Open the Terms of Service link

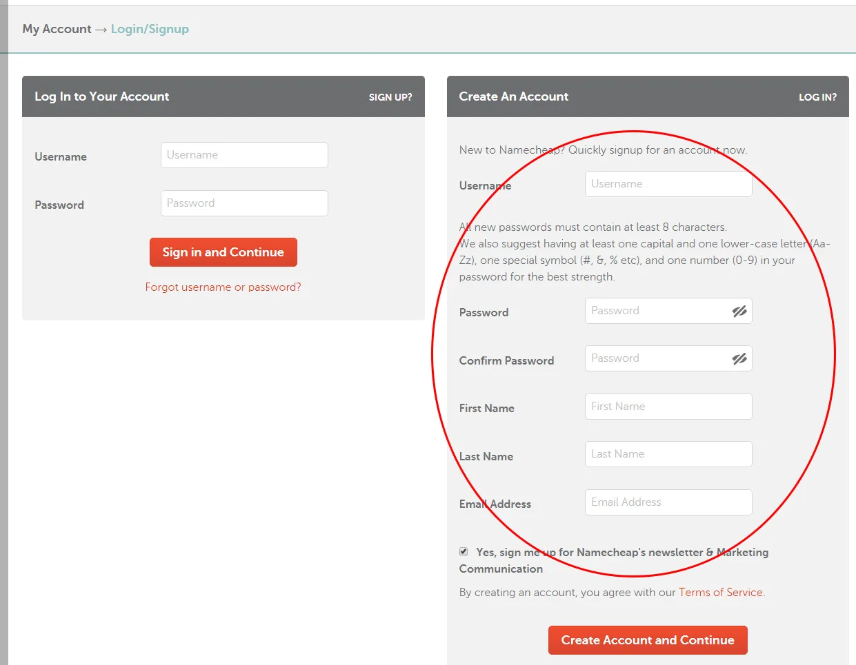point(720,592)
